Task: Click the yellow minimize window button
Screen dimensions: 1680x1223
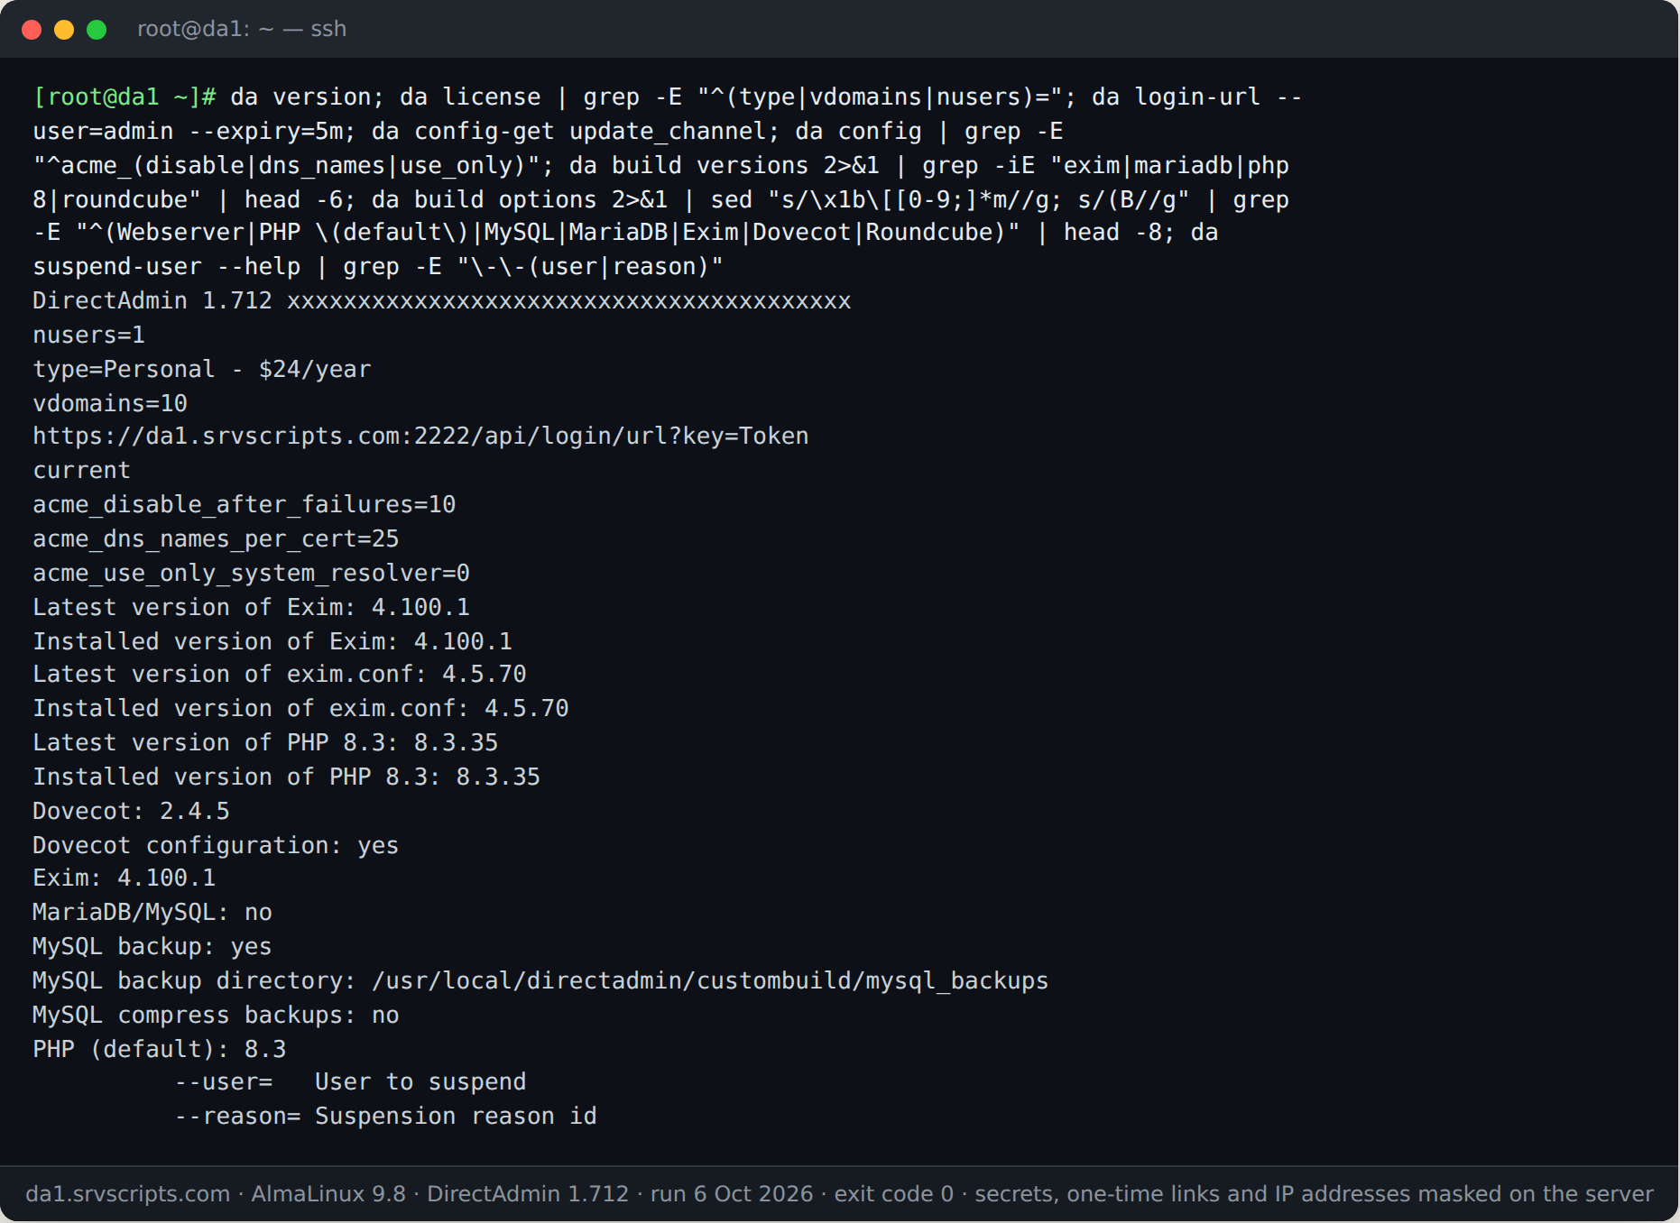Action: 64,30
